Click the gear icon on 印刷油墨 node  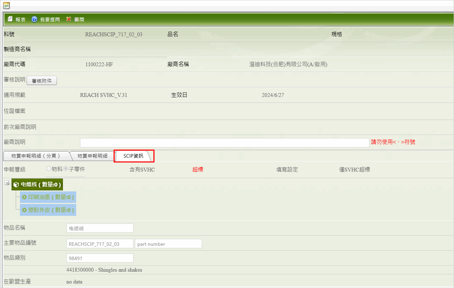(24, 197)
